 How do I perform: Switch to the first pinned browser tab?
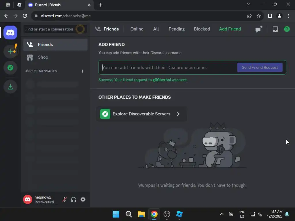[8, 5]
